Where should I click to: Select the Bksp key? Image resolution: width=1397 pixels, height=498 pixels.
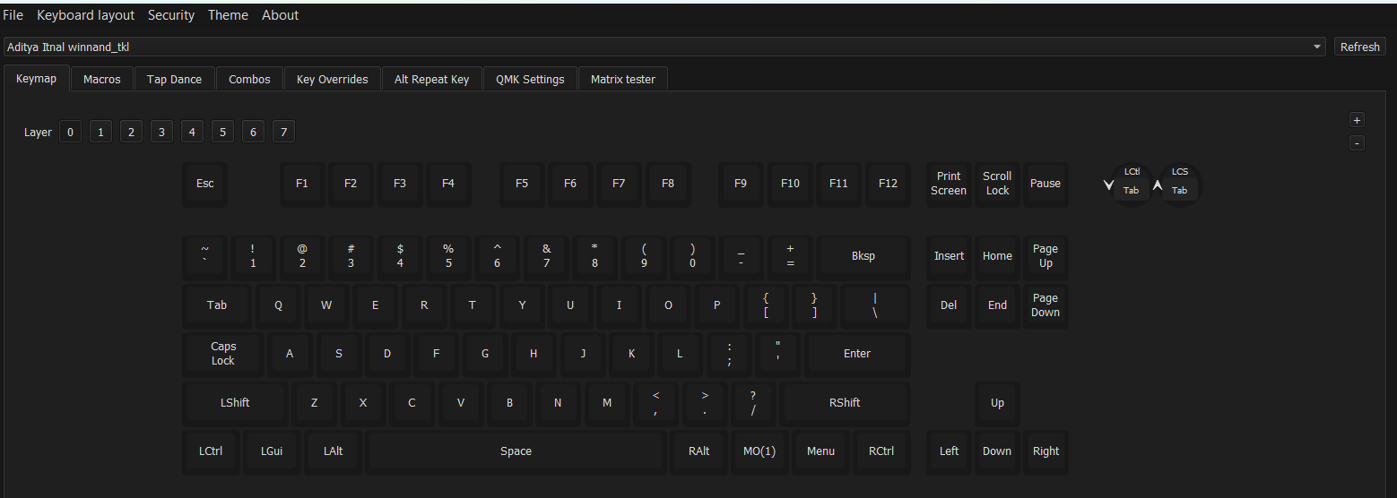pos(863,256)
